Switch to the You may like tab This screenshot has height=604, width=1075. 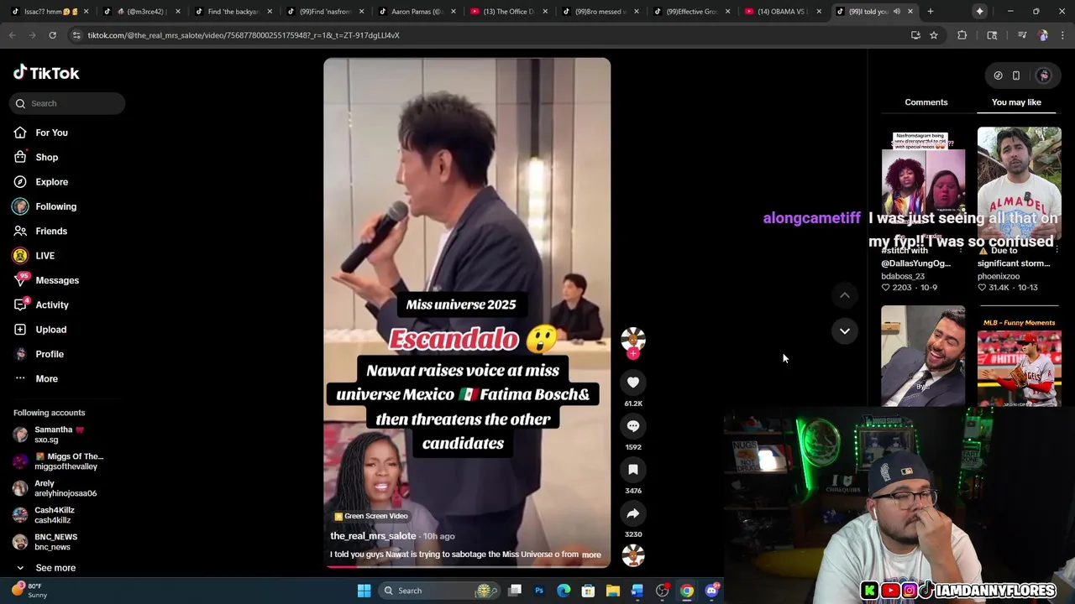coord(1016,102)
